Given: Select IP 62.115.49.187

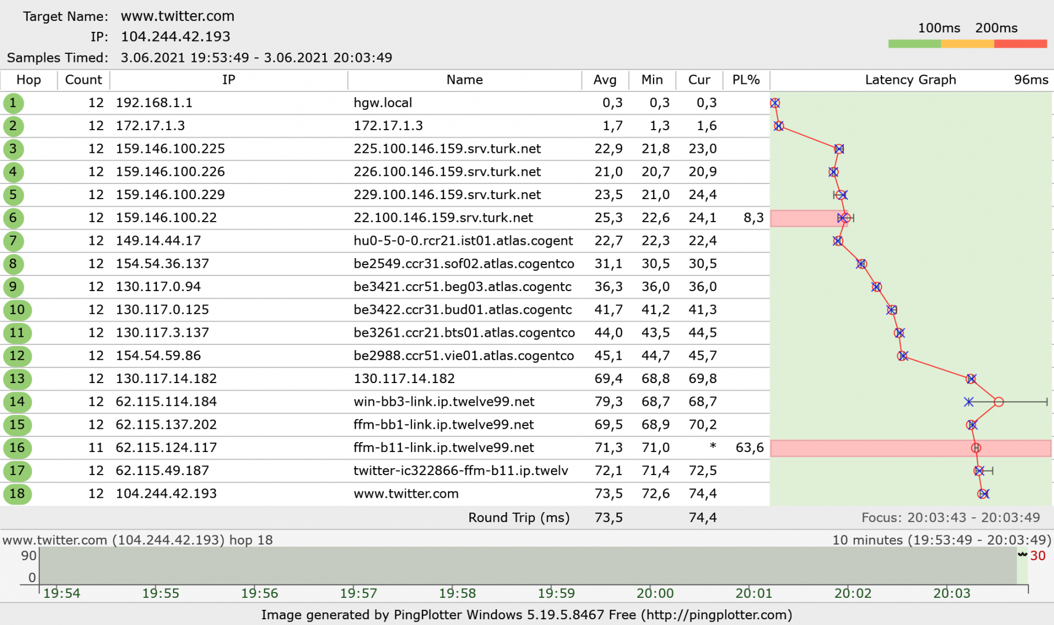Looking at the screenshot, I should click(162, 471).
